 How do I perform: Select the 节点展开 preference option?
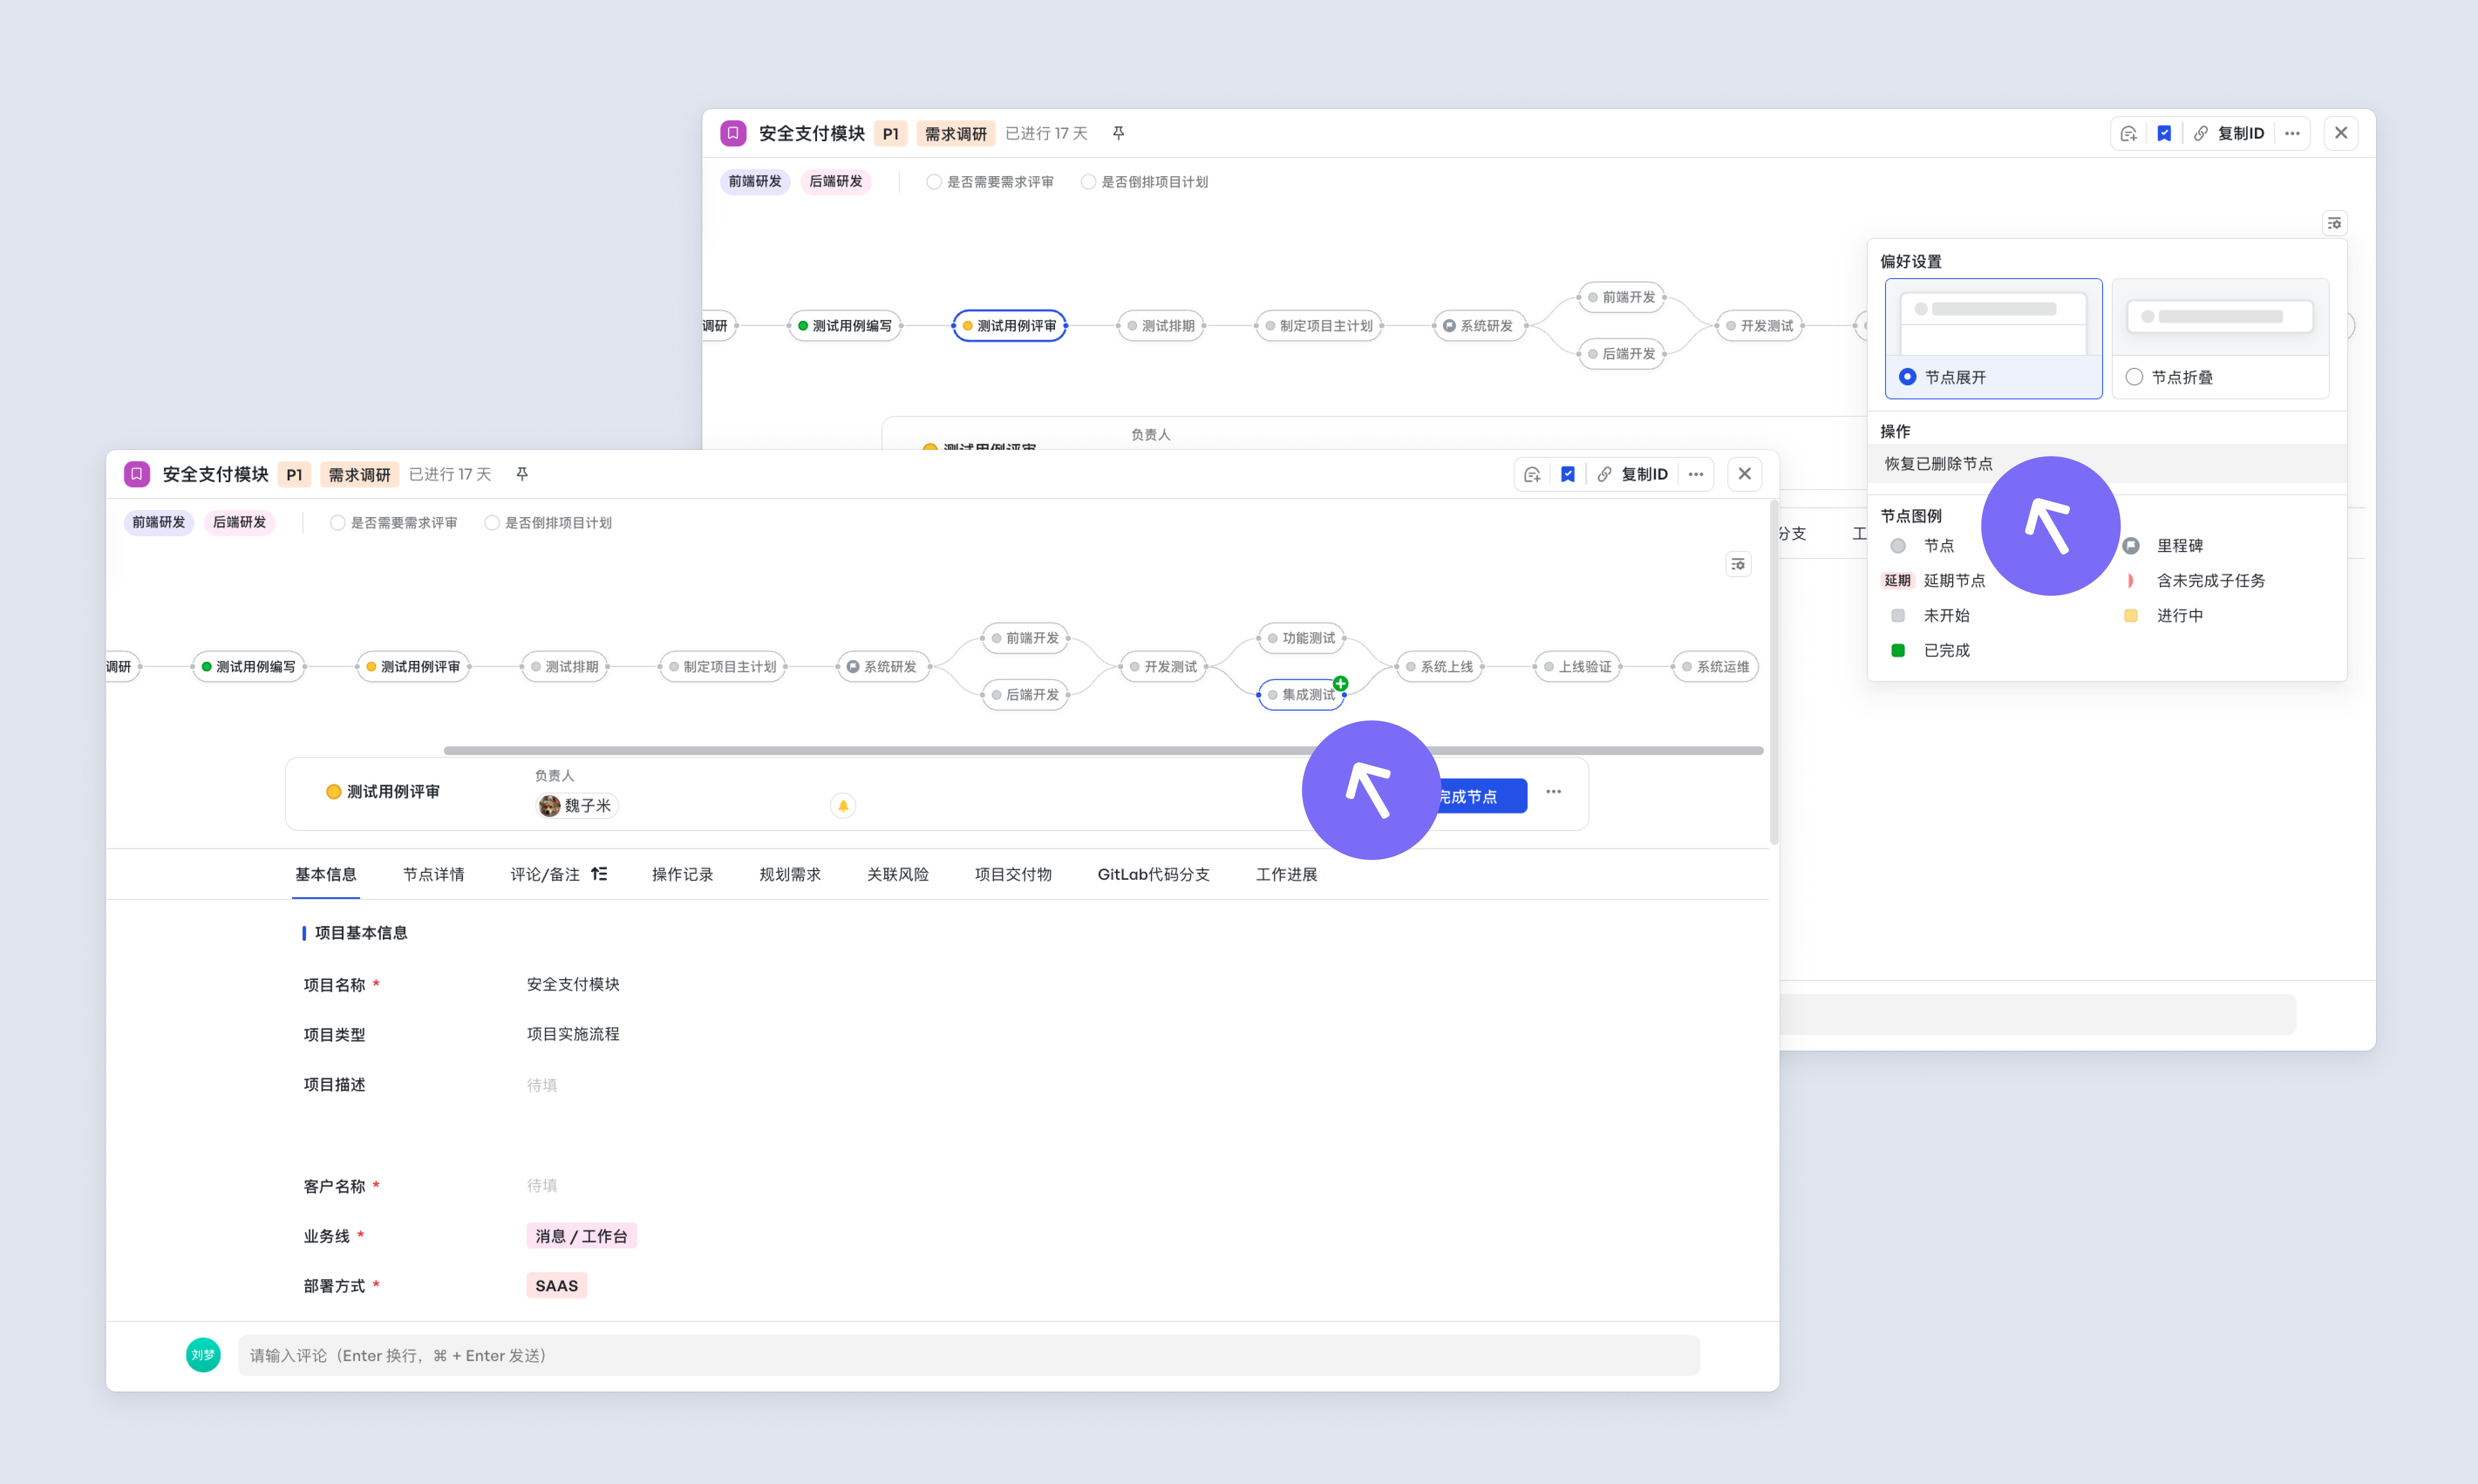pyautogui.click(x=1993, y=339)
